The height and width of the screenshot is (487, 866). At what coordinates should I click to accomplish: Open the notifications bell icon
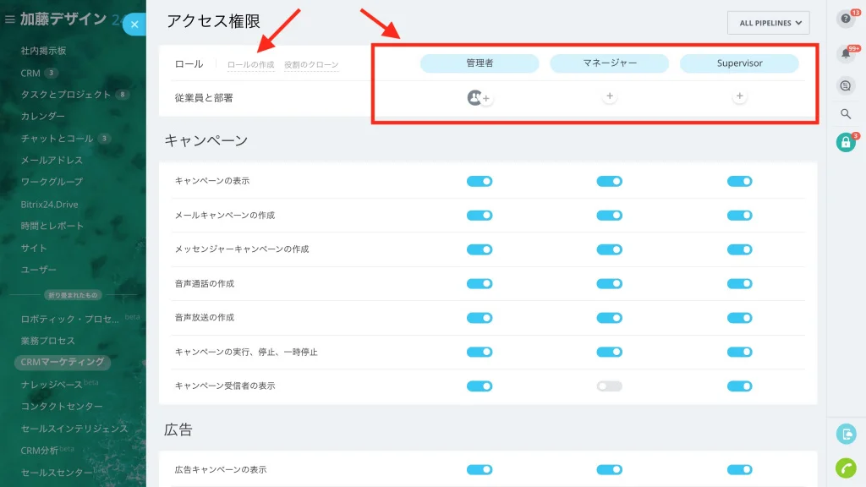pyautogui.click(x=846, y=53)
